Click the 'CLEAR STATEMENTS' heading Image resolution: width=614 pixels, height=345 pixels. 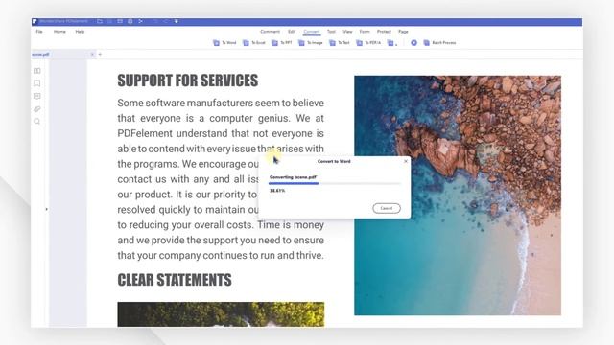click(175, 280)
